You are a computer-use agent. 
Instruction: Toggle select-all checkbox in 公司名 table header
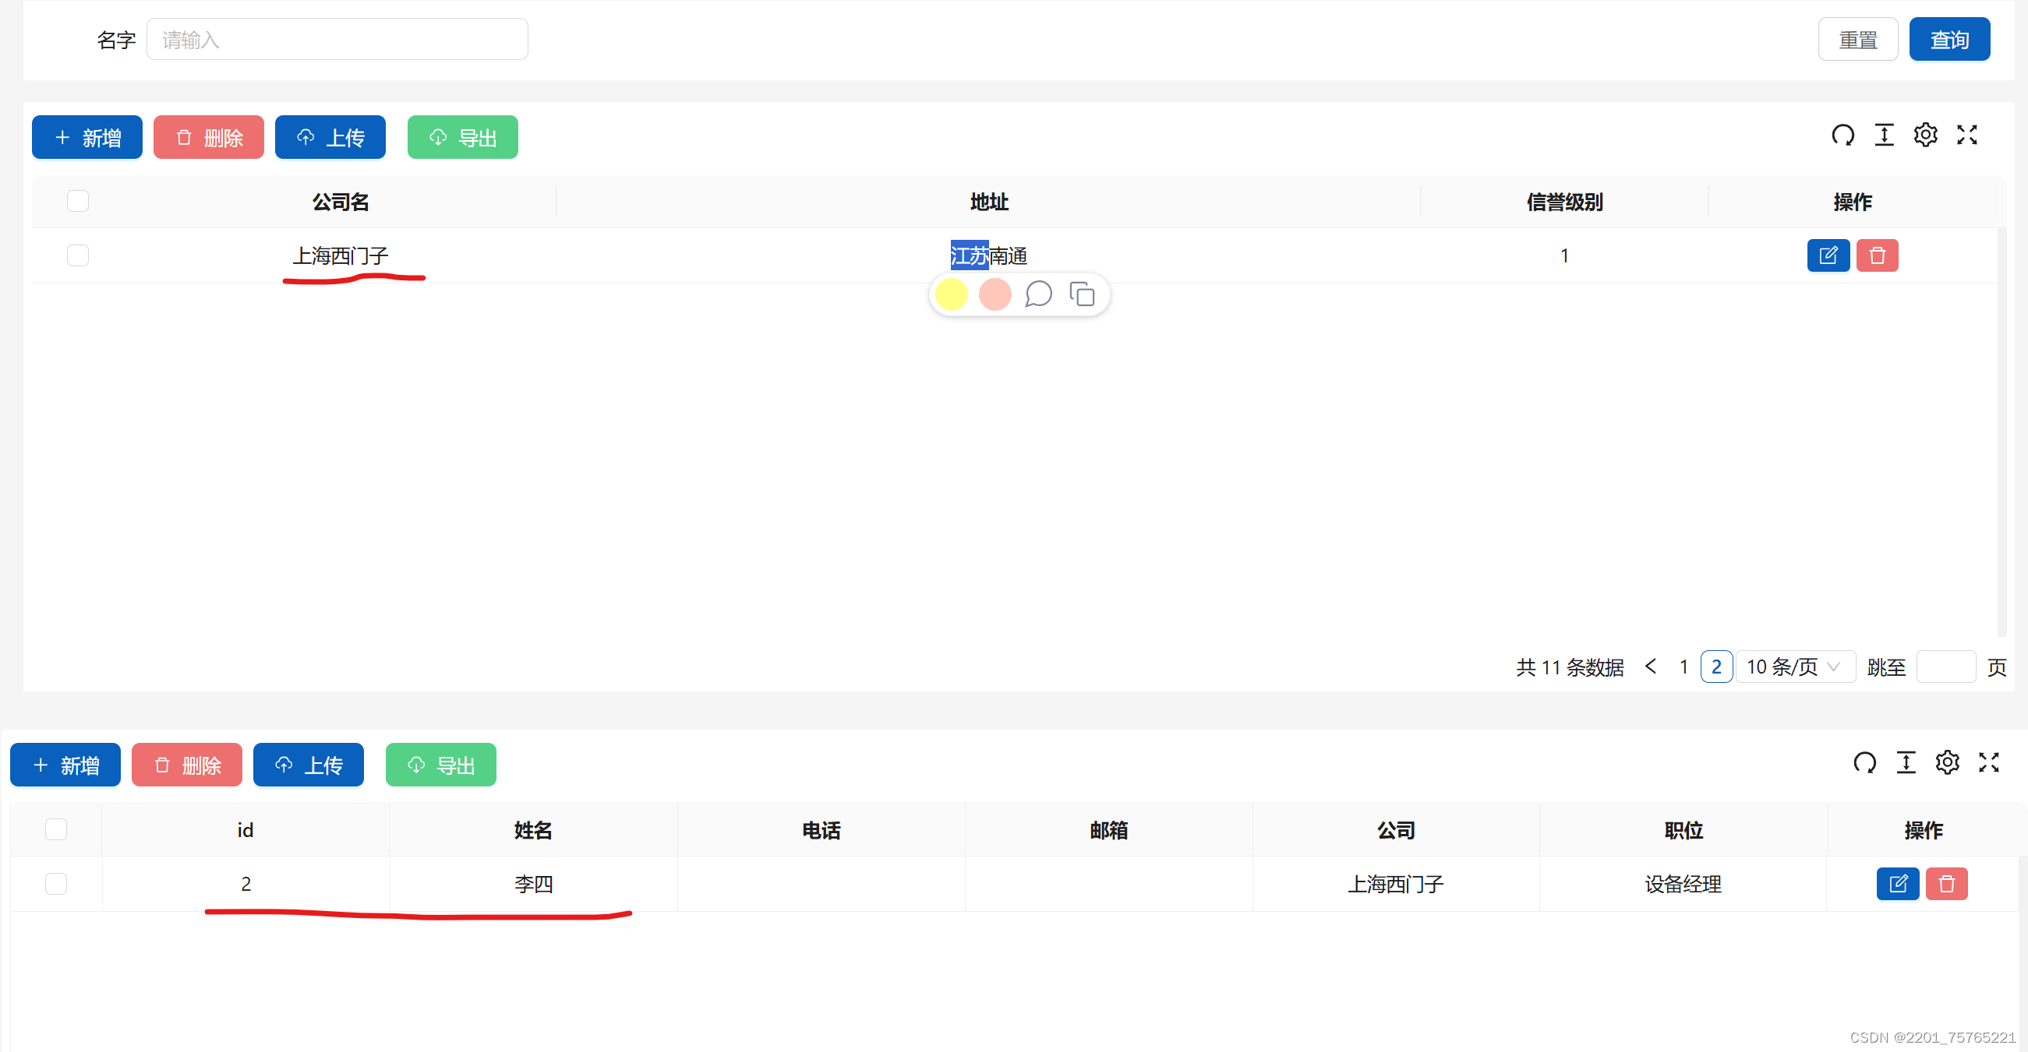pos(78,201)
